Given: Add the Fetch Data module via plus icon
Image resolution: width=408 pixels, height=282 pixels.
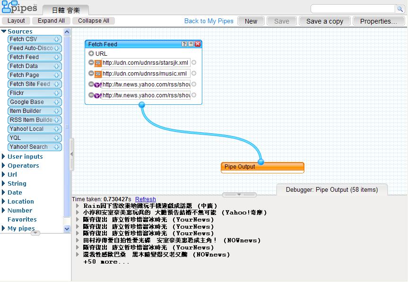Looking at the screenshot, I should 56,66.
